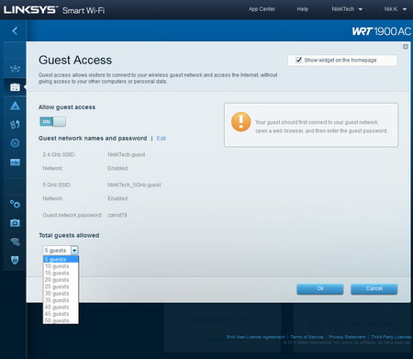This screenshot has width=413, height=359.
Task: Open the Troubleshooting camera icon
Action: point(15,223)
